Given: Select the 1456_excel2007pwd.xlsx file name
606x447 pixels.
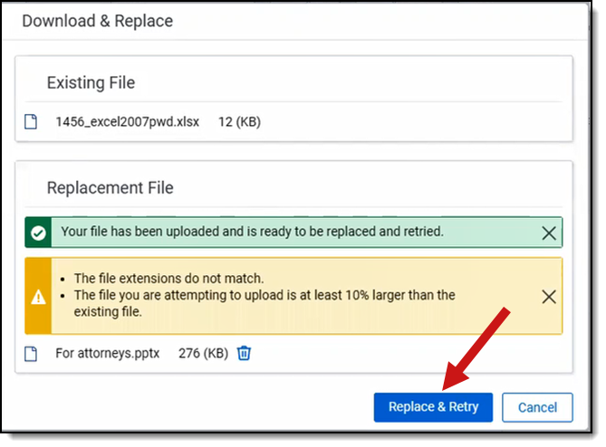Looking at the screenshot, I should 128,121.
